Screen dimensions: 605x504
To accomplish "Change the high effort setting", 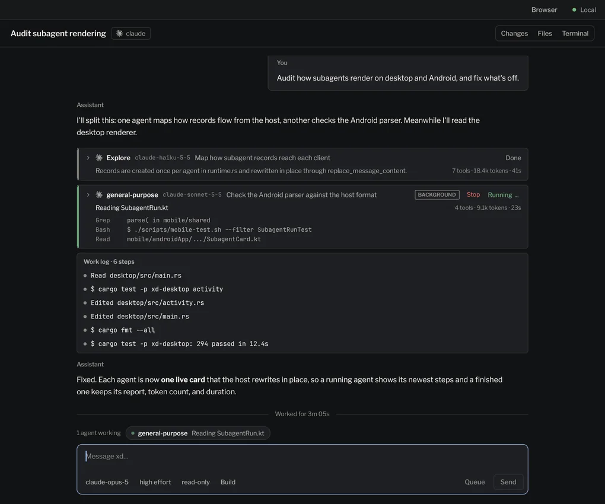I will click(155, 482).
